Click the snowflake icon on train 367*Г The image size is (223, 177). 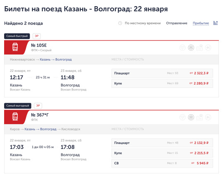[x=191, y=117]
